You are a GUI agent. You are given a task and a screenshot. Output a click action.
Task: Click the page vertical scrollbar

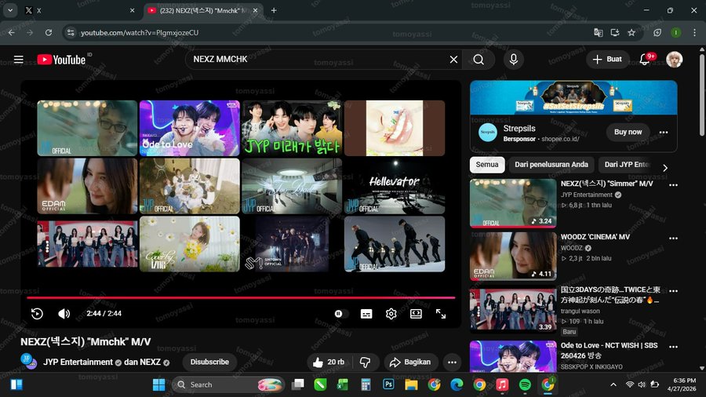tap(702, 94)
